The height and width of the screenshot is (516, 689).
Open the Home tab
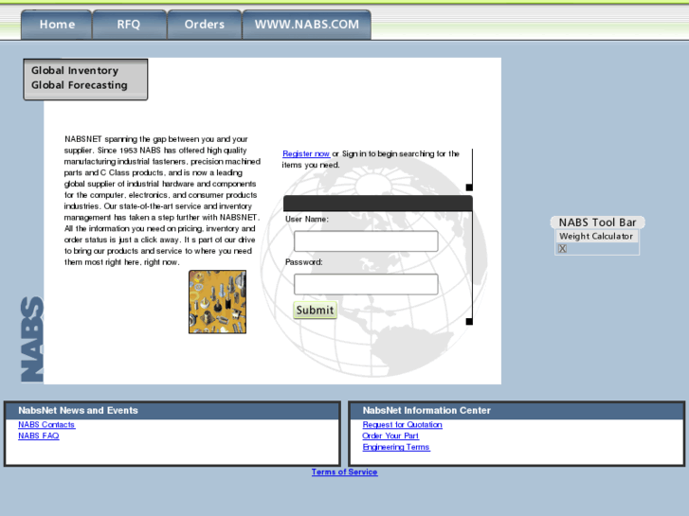click(57, 25)
